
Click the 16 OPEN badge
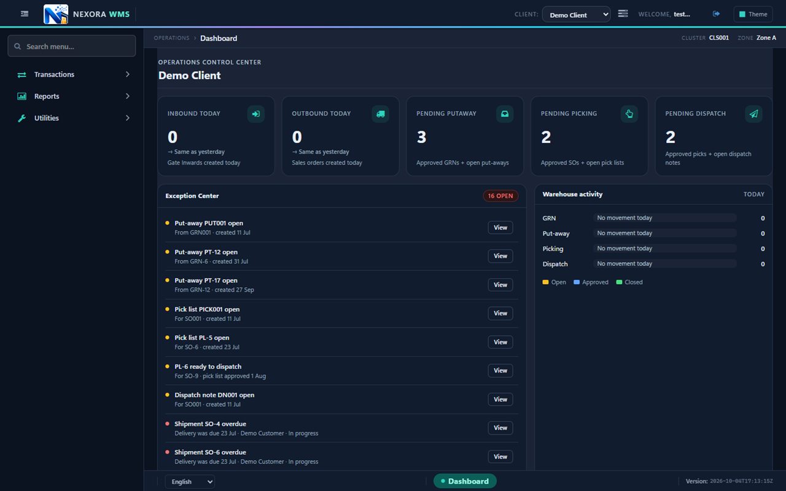coord(500,196)
